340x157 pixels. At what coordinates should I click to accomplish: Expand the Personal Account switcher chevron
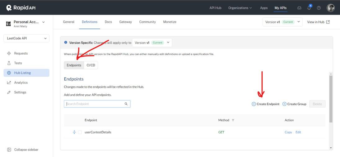43,22
